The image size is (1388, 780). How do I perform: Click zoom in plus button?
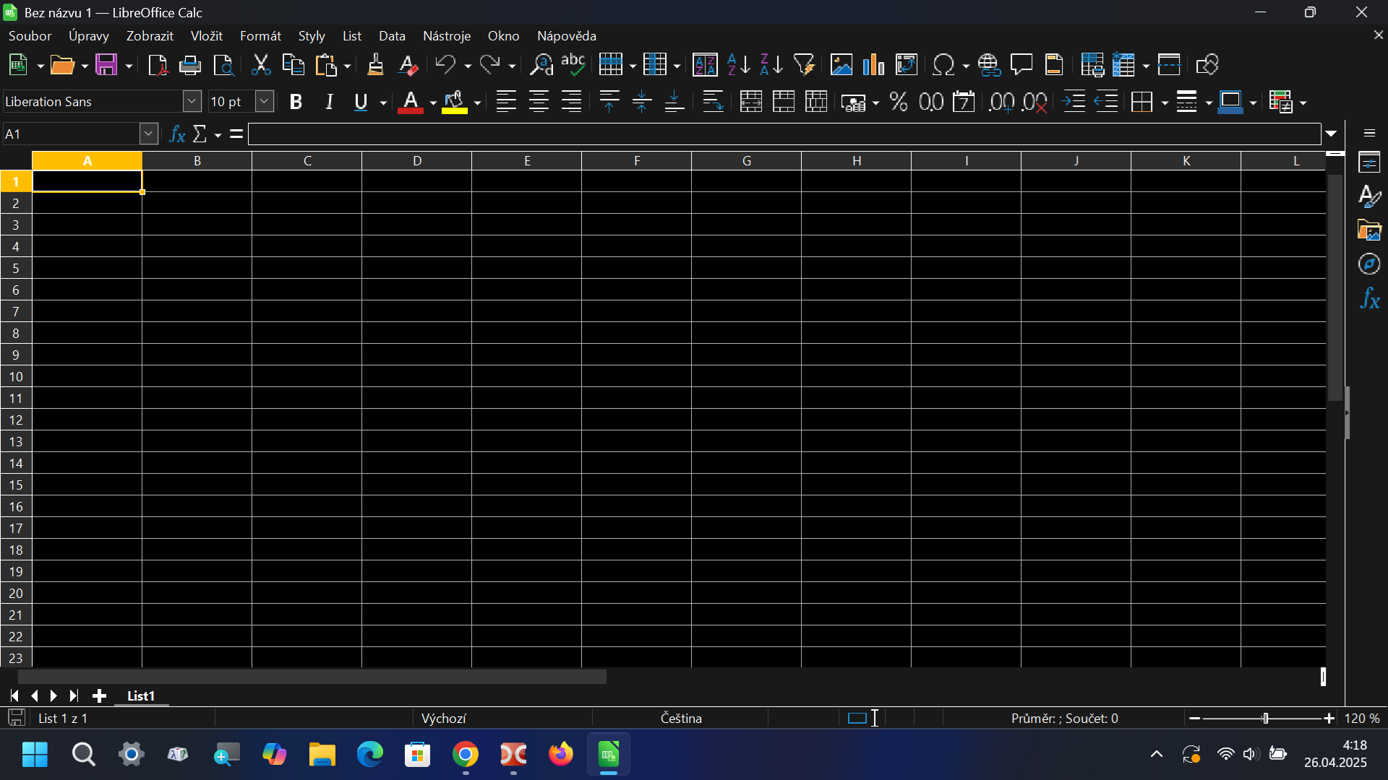[x=1329, y=719]
